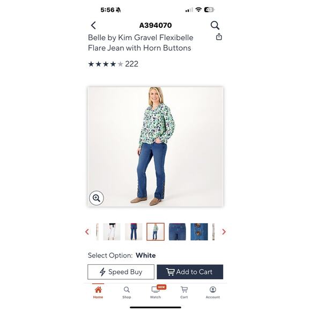The height and width of the screenshot is (311, 311).
Task: Select the back-view blue jeans thumbnail
Action: click(x=134, y=232)
